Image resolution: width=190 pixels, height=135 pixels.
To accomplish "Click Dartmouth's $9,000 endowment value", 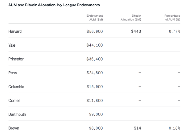I will tap(96, 114).
